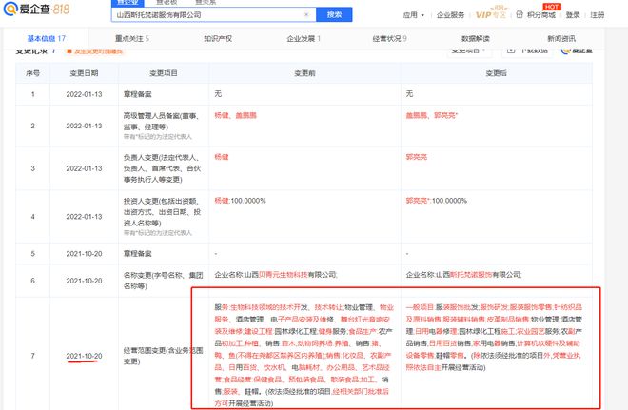Click 登录 to sign in
Viewport: 628px width, 410px height.
coord(573,15)
